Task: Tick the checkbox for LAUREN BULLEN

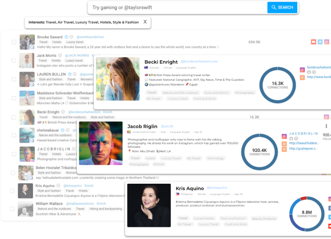Action: pyautogui.click(x=14, y=79)
